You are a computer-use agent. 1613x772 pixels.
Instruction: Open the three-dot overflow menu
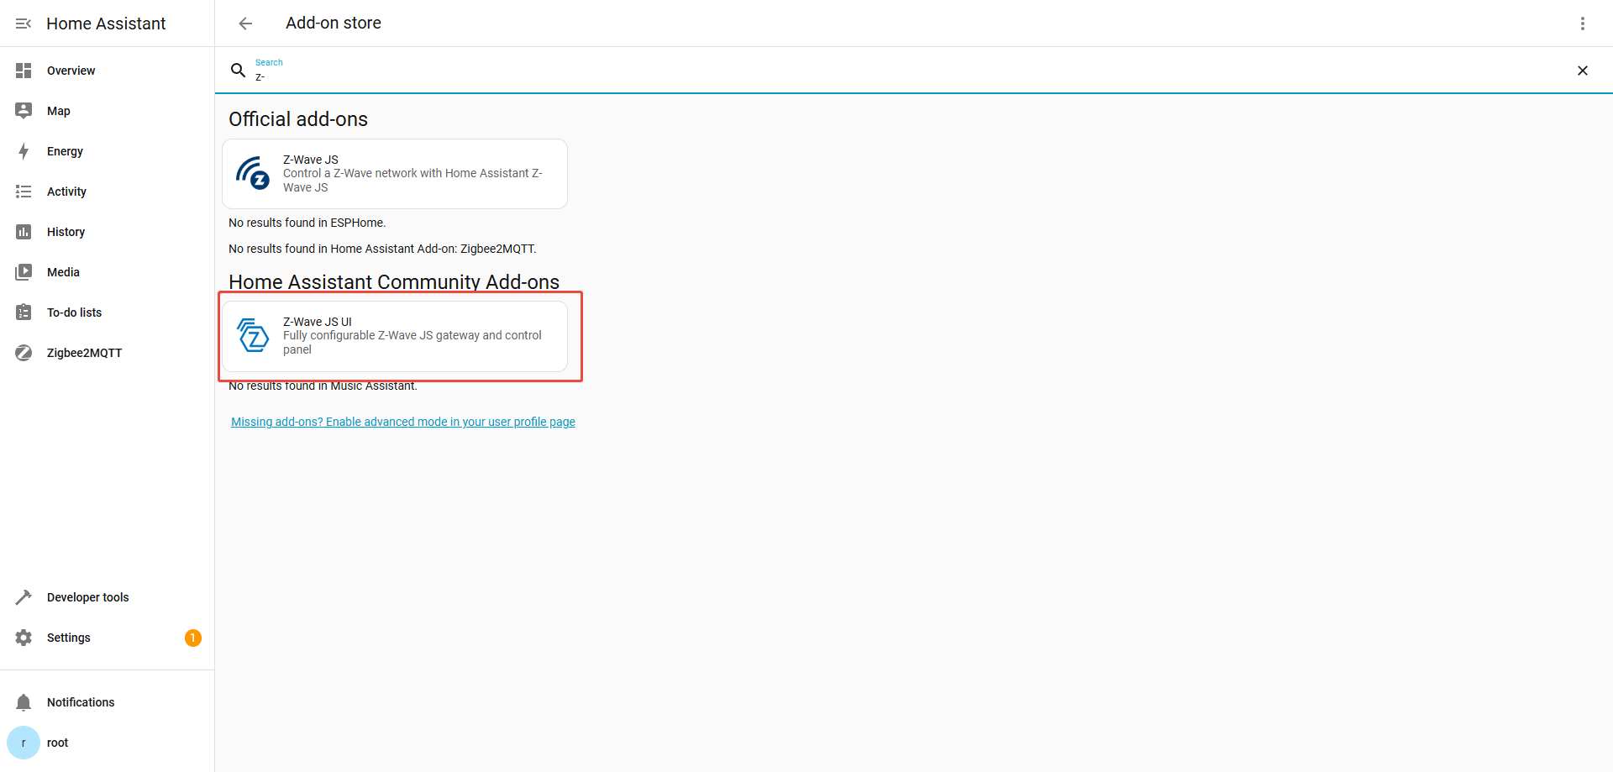[1582, 24]
